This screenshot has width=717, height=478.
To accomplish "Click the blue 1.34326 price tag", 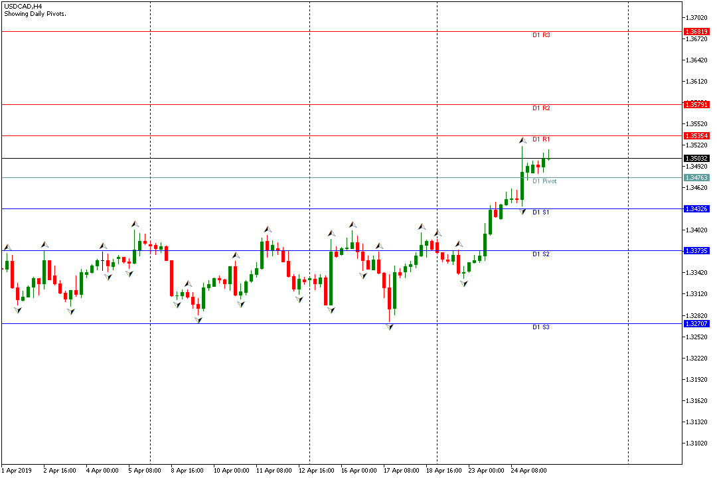I will click(696, 208).
